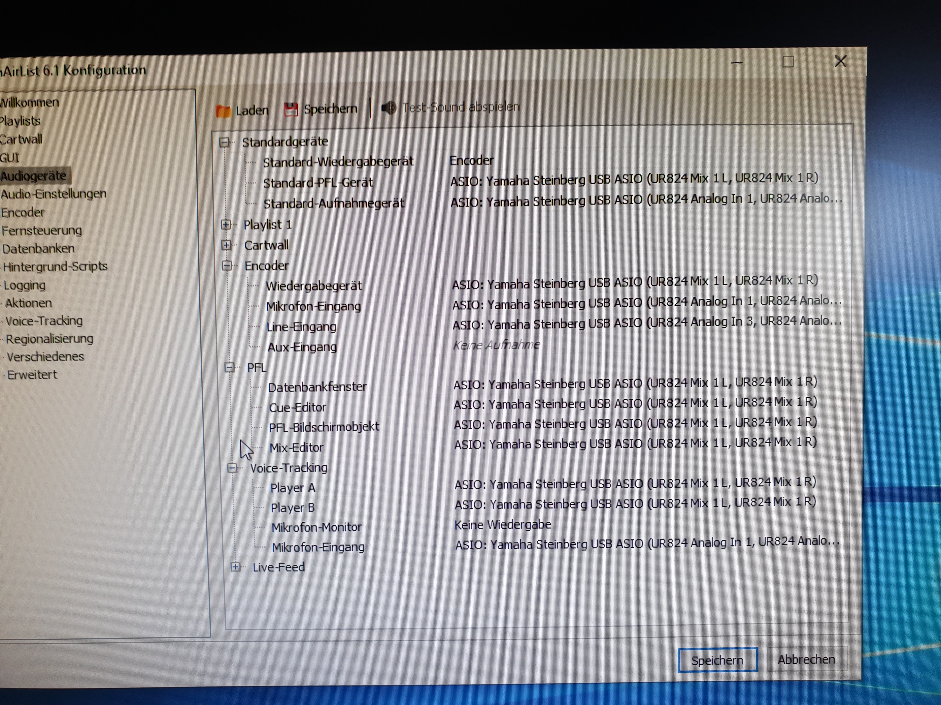Click the Standardgeräte tree label

point(285,142)
